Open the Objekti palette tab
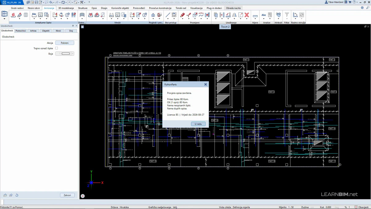Viewport: 371px width, 209px height. [x=46, y=31]
